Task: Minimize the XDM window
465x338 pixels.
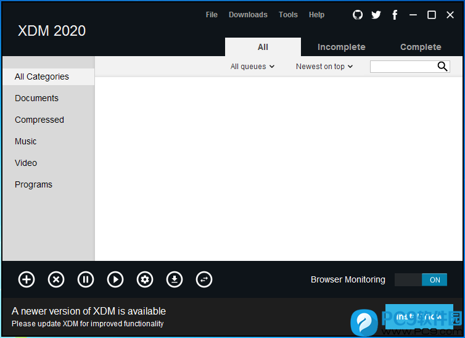Action: coord(413,15)
